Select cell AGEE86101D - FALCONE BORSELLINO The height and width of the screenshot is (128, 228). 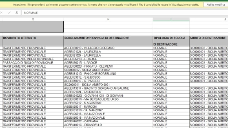[108, 74]
